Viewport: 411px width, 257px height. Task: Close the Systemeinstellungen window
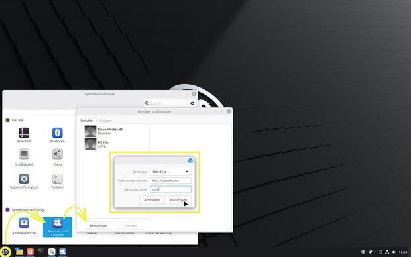click(194, 94)
